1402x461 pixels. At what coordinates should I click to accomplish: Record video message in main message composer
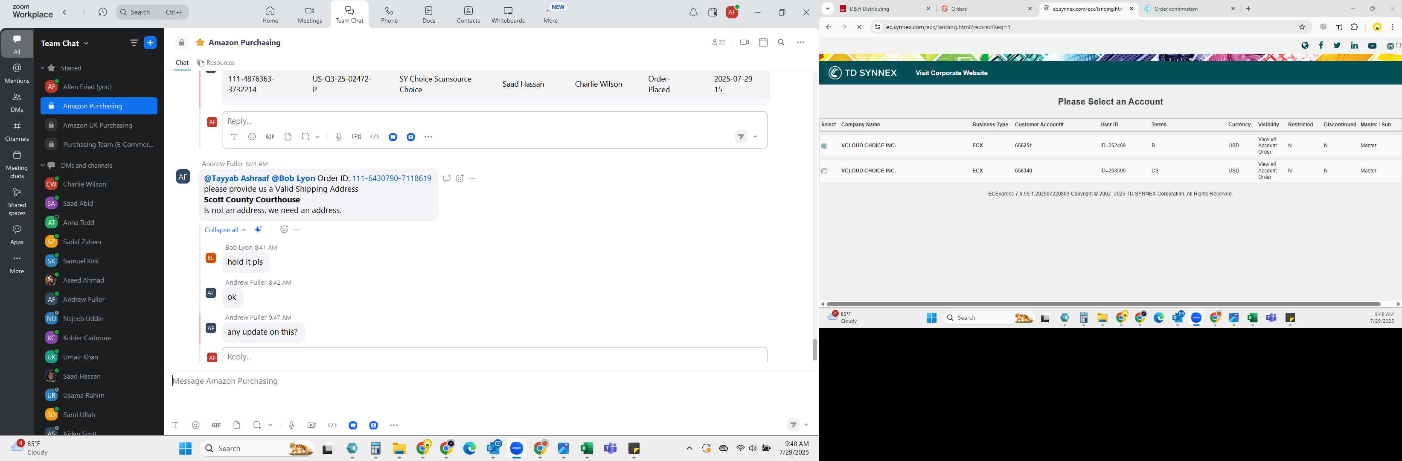click(312, 425)
